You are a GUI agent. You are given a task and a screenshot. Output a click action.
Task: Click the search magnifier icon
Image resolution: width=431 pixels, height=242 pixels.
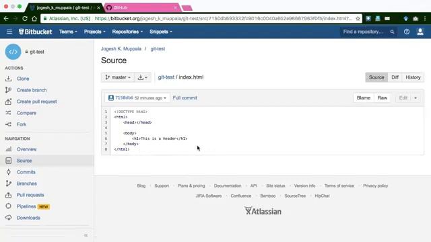point(392,32)
